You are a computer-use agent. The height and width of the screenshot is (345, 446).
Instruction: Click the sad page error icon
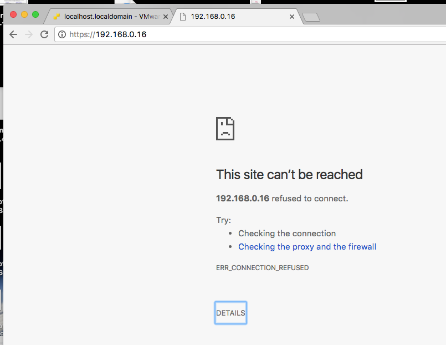225,129
